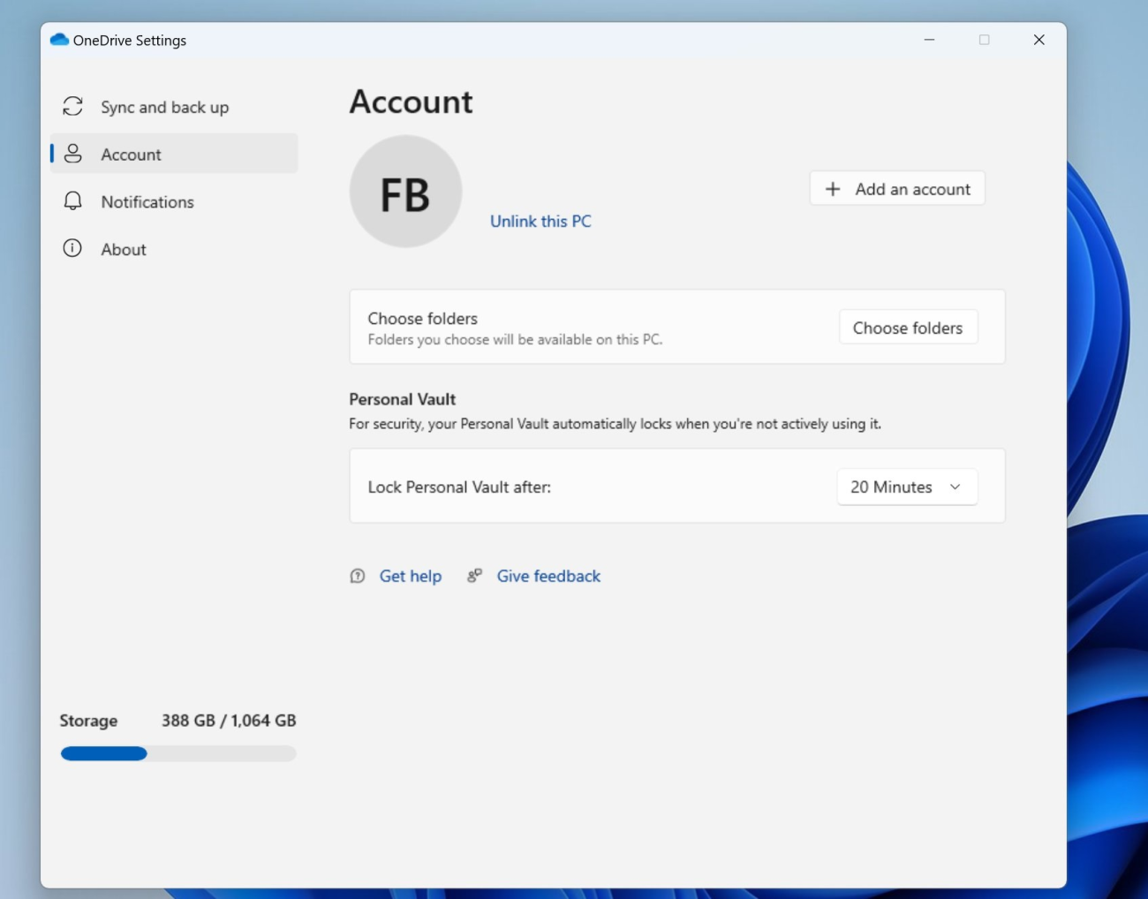
Task: Click the Unlink this PC link
Action: click(540, 221)
